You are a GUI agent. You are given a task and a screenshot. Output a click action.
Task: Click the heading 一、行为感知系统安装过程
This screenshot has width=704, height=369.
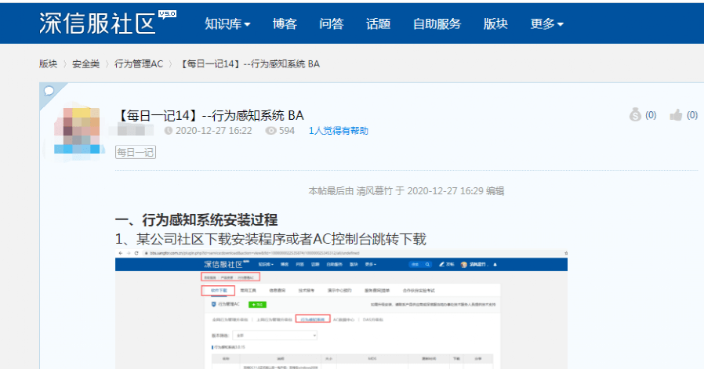(197, 220)
